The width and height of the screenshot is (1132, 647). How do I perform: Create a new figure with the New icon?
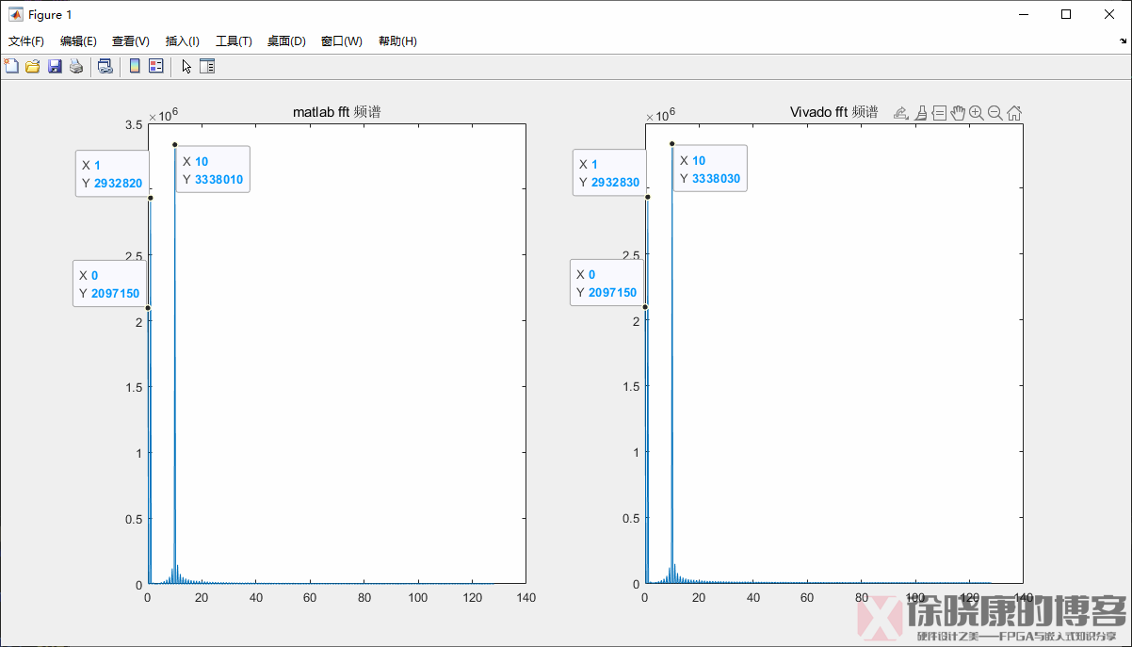pos(10,66)
